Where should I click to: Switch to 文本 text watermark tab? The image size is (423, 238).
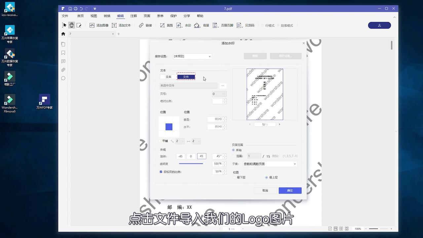point(169,77)
